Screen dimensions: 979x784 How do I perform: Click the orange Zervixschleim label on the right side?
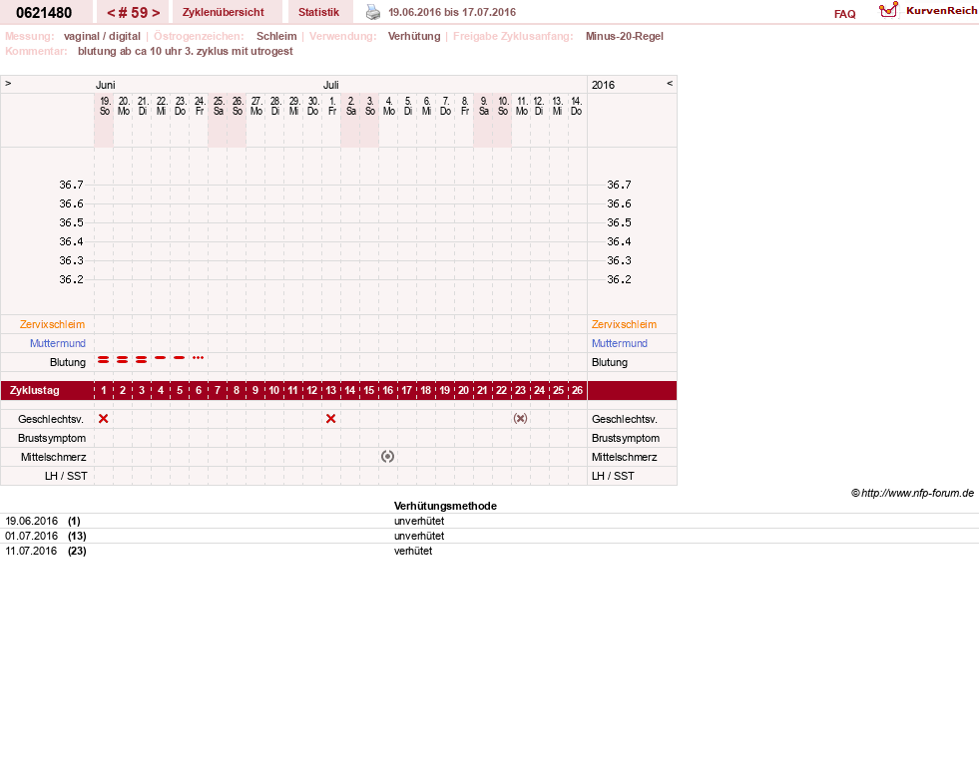coord(624,324)
